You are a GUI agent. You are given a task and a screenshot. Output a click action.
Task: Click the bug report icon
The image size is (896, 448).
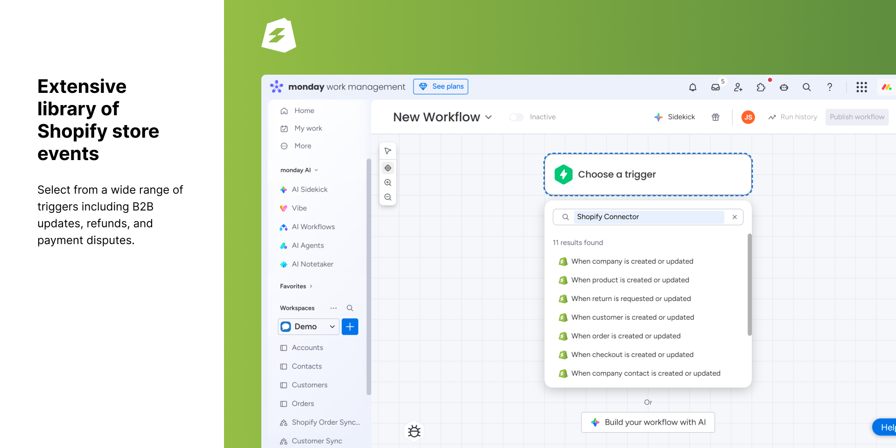(414, 431)
